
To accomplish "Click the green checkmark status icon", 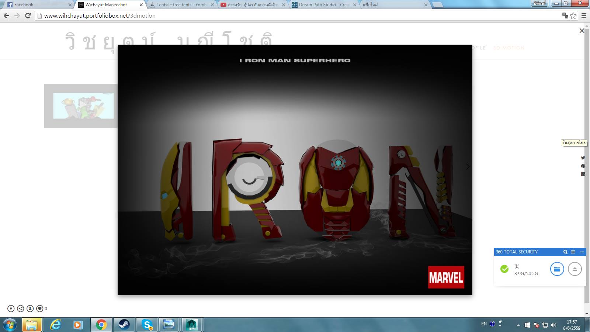I will click(x=504, y=269).
